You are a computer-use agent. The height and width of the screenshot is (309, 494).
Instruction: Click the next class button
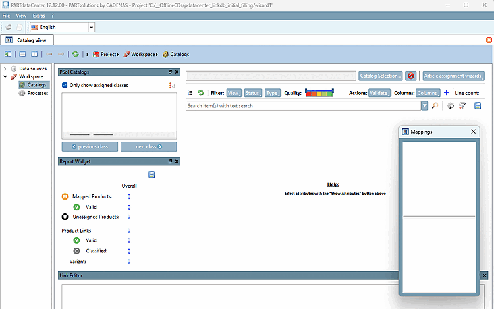(x=149, y=146)
